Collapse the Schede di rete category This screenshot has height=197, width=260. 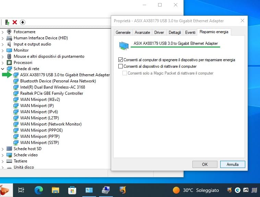3,69
